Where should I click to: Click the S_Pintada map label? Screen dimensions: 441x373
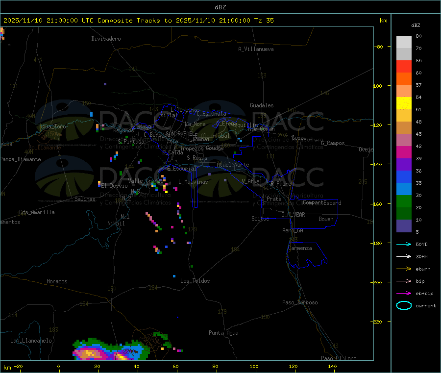click(x=131, y=142)
